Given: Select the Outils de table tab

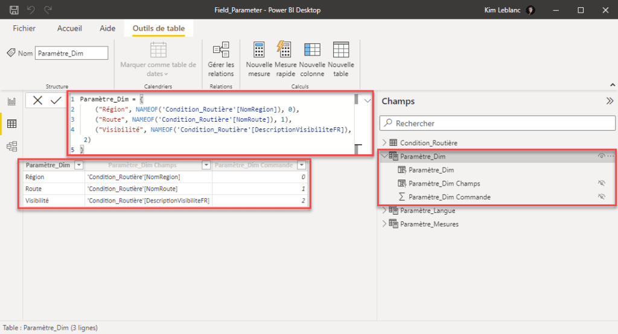Looking at the screenshot, I should (159, 28).
